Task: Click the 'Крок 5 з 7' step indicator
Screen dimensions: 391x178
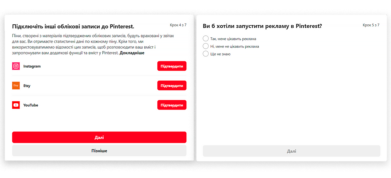Action: click(371, 25)
